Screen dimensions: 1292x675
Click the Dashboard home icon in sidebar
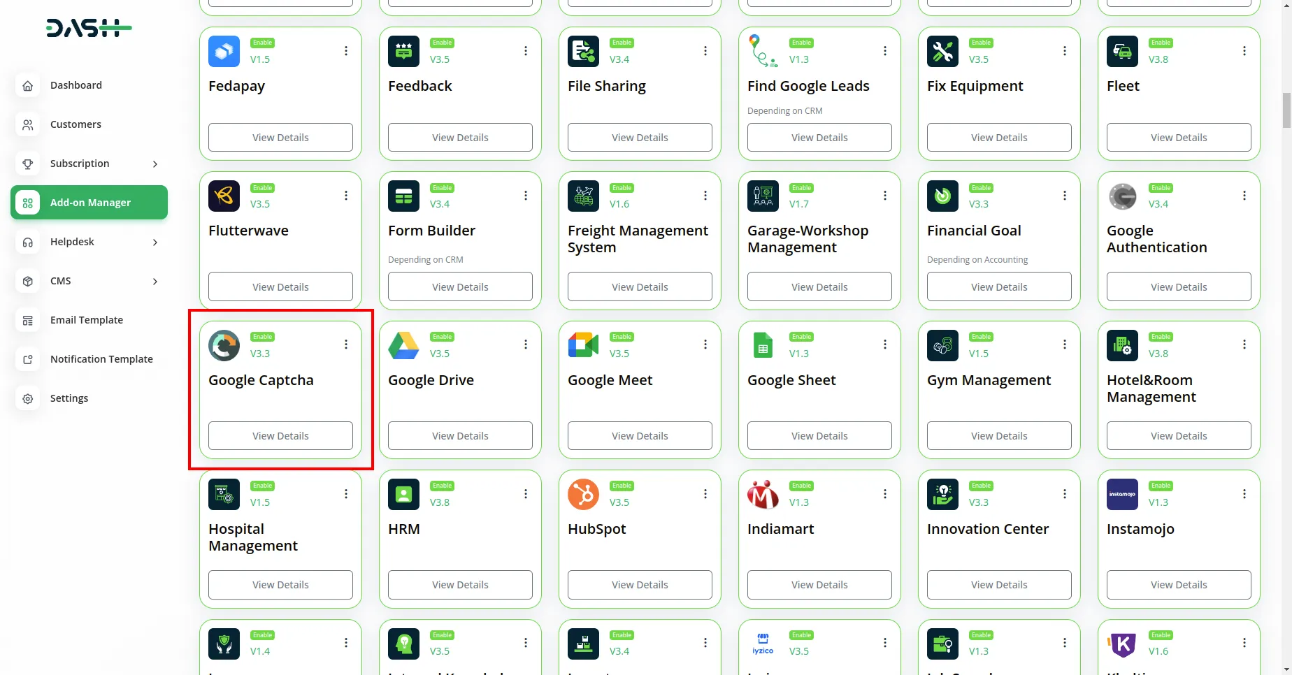point(28,85)
